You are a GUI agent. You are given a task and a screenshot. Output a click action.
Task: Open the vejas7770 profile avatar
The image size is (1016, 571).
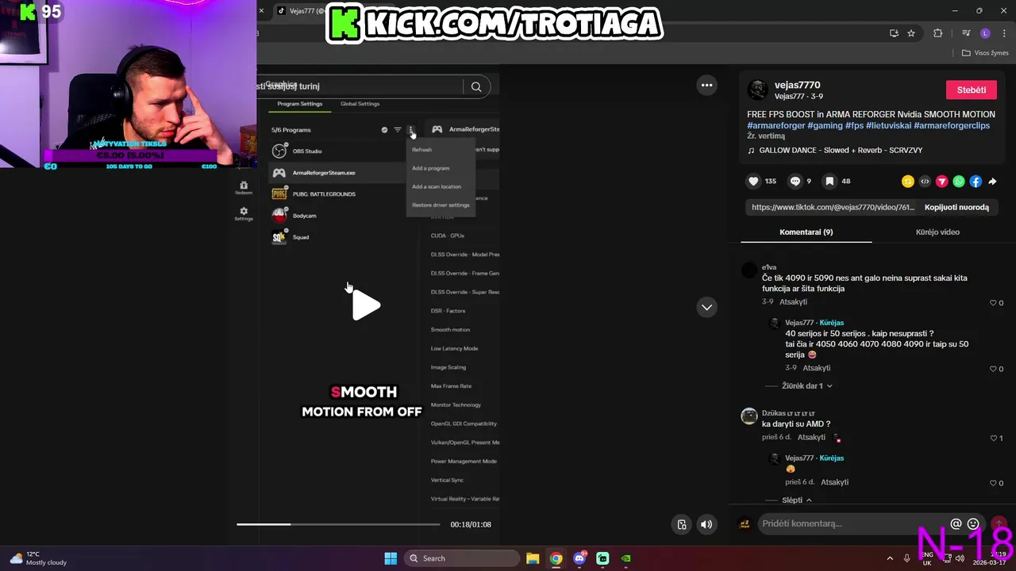[757, 90]
